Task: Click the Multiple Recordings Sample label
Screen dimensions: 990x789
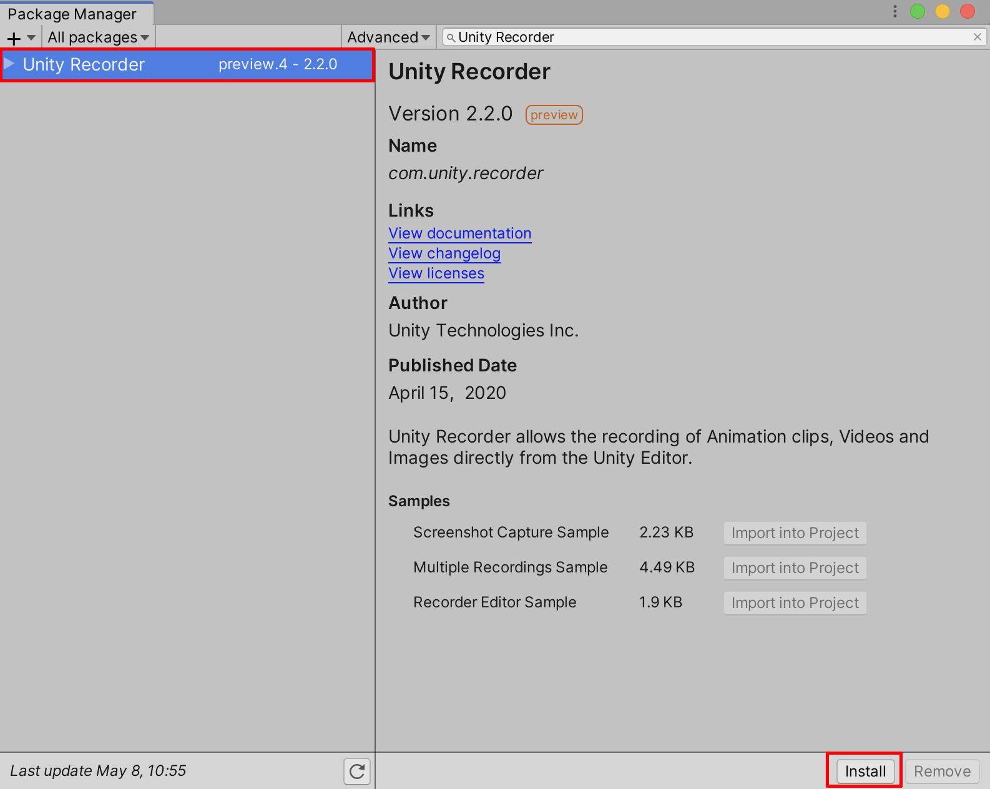Action: pyautogui.click(x=510, y=567)
